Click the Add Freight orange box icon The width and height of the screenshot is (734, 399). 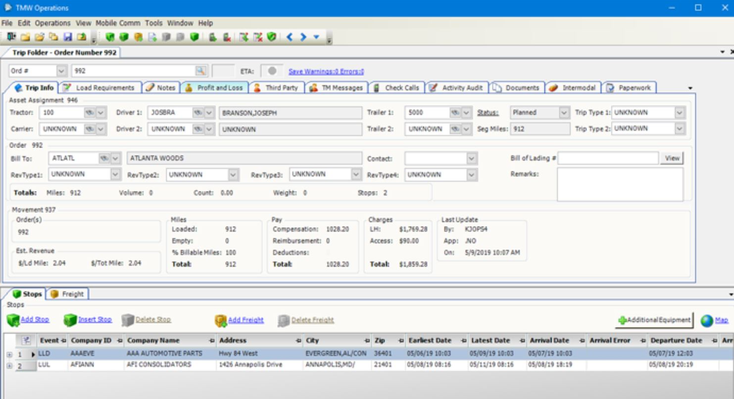[220, 321]
